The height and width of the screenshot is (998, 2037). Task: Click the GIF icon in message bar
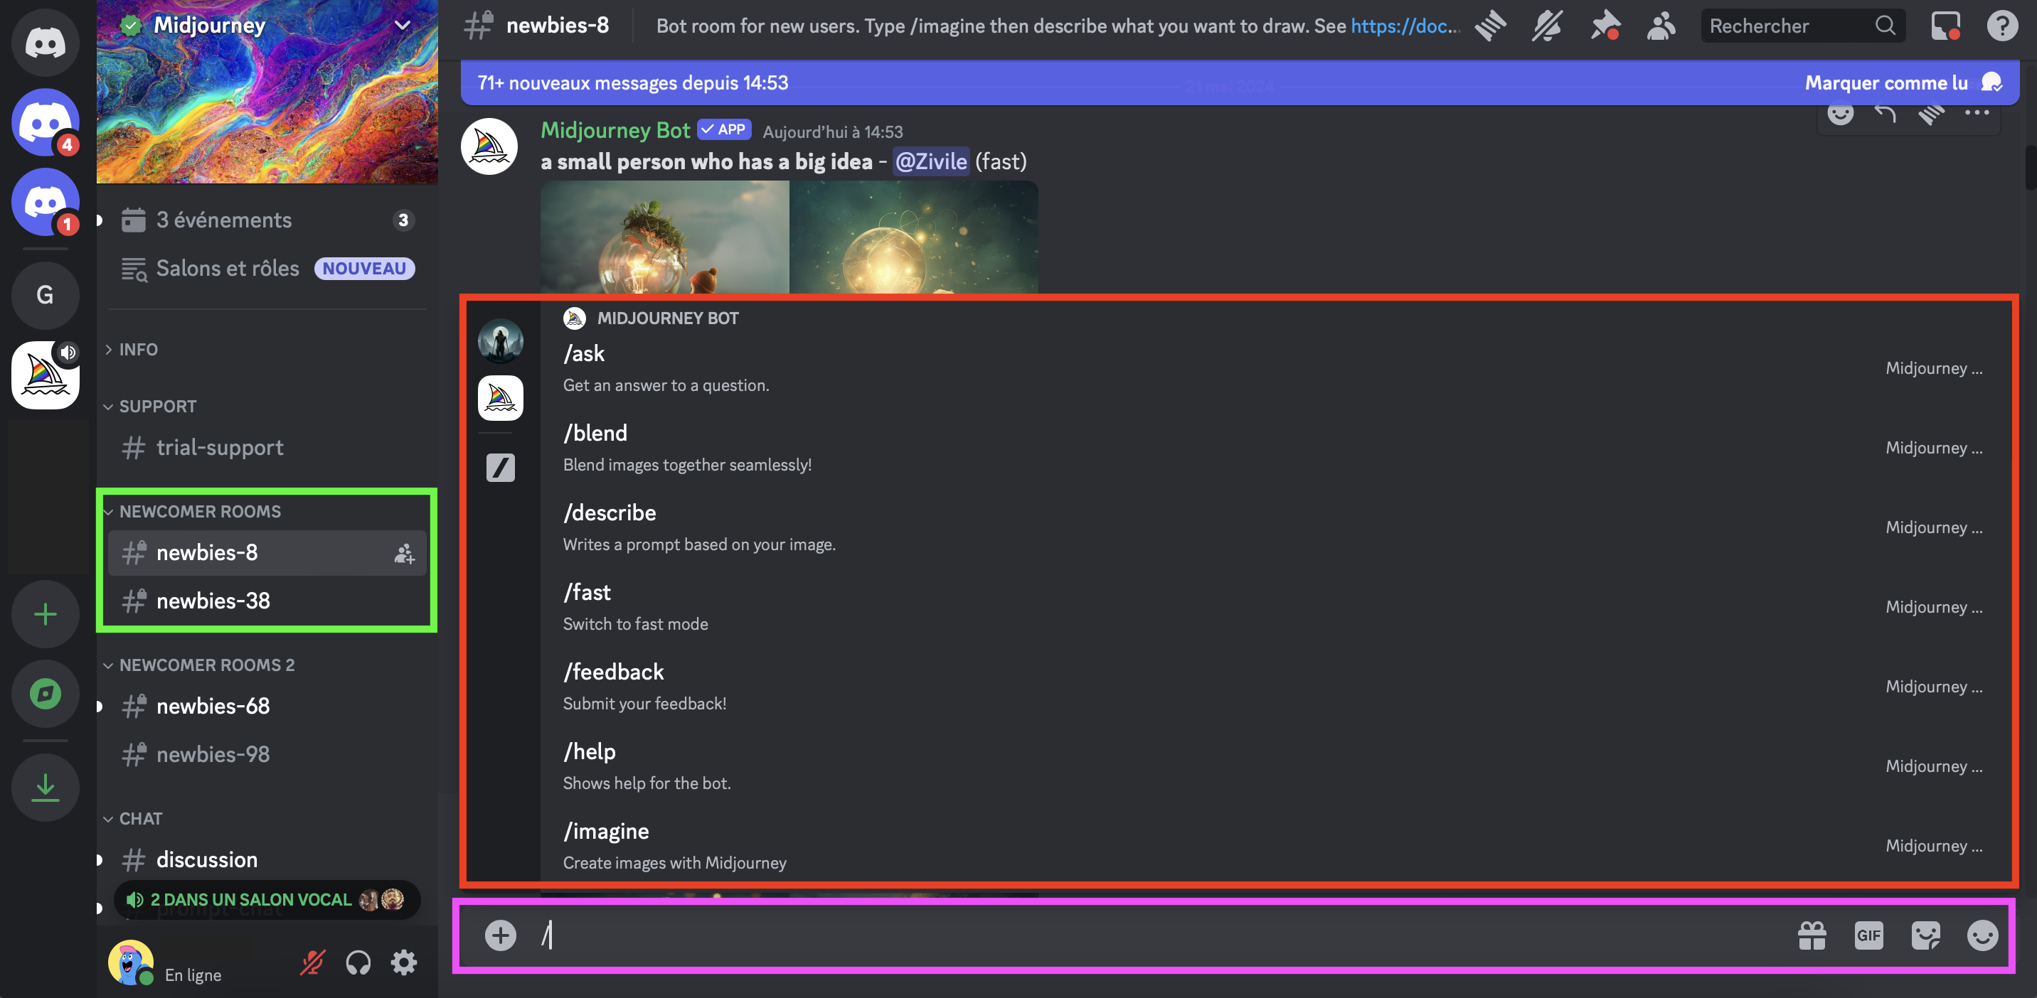[1867, 933]
